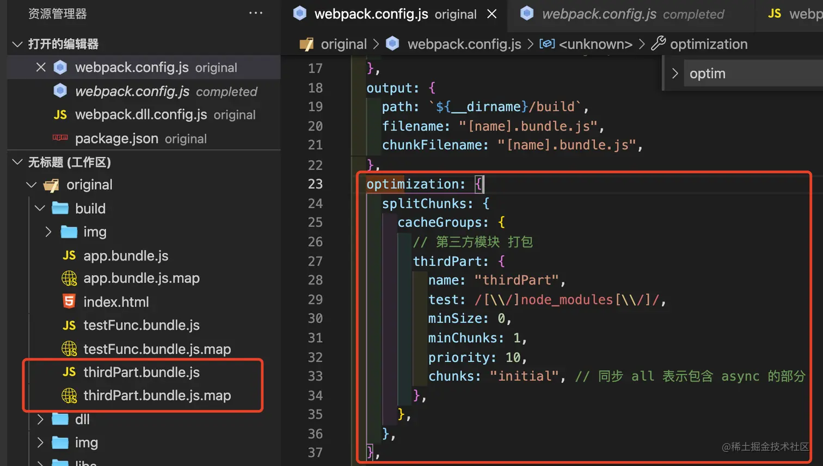Expand the img folder below dll

[x=40, y=443]
